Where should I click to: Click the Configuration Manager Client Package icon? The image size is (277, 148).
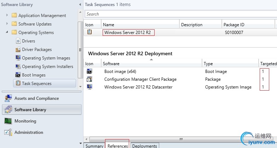pyautogui.click(x=90, y=79)
